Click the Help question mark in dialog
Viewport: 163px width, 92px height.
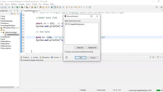[x=66, y=57]
